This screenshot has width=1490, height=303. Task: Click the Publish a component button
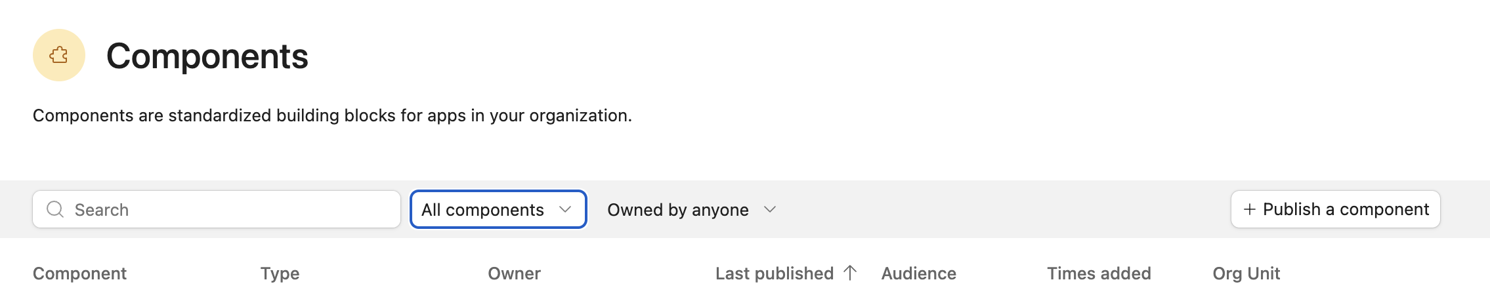[1336, 209]
